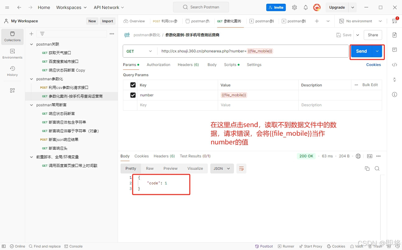
Task: Switch to the Test Results (0/1) tab
Action: (195, 156)
